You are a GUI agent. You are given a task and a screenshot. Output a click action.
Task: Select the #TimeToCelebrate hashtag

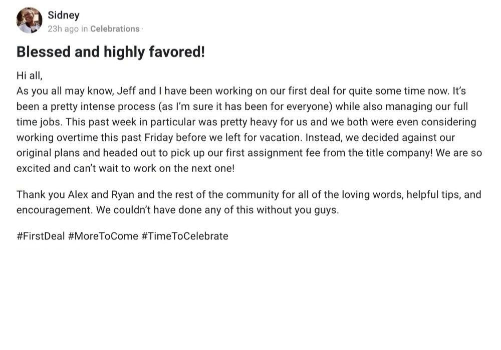185,236
